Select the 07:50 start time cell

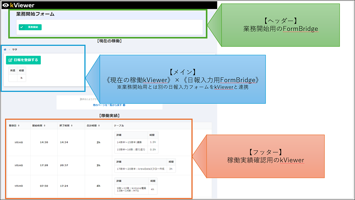[44, 186]
